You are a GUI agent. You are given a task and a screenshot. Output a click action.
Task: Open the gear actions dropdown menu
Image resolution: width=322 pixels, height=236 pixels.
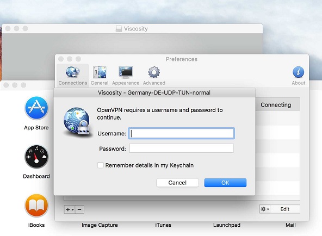tap(265, 209)
